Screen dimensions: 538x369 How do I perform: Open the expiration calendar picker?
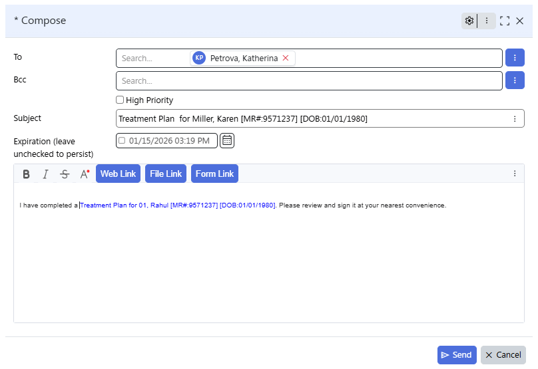pos(227,140)
